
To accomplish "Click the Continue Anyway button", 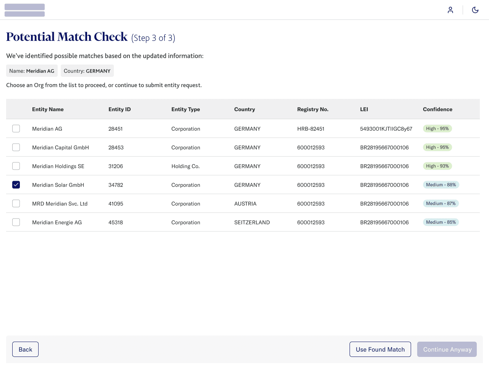I will (x=447, y=349).
